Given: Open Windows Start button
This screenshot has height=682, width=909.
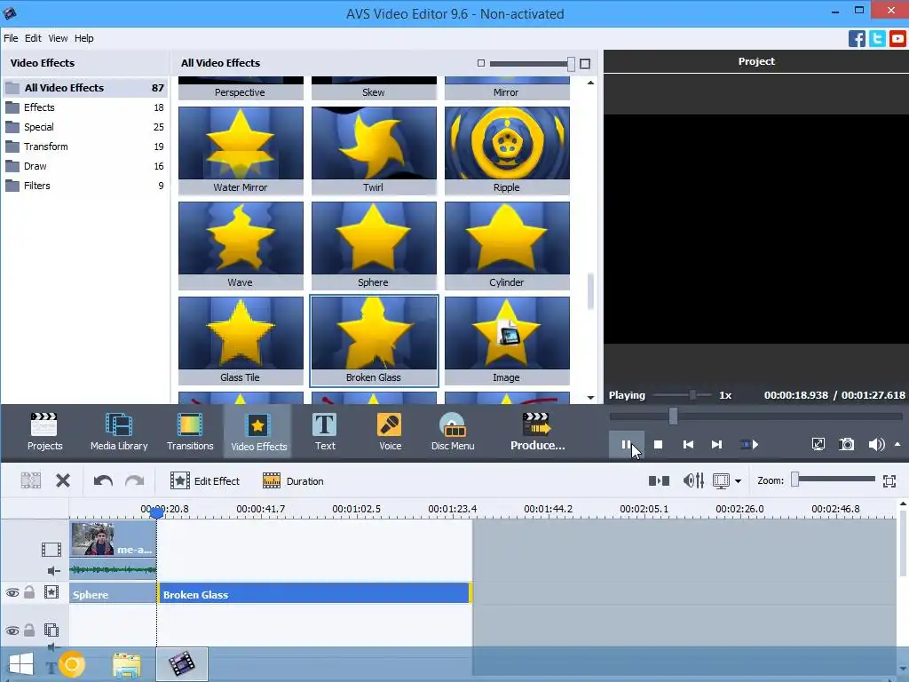Looking at the screenshot, I should click(x=21, y=664).
